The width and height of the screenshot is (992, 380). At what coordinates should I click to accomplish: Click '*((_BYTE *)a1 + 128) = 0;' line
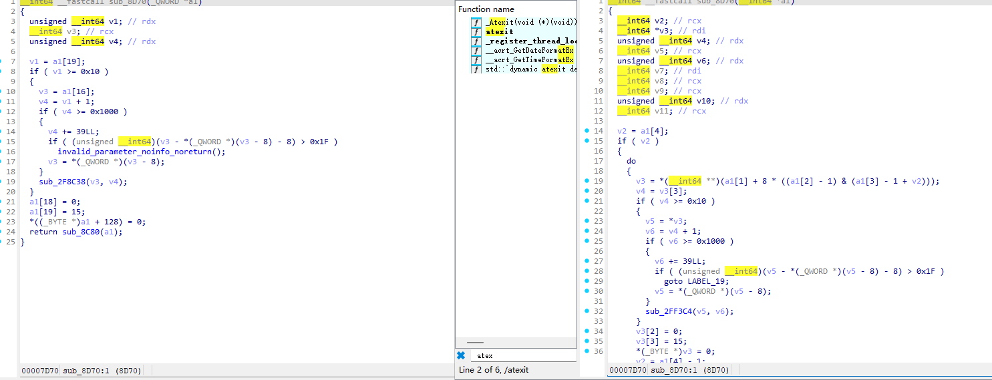tap(88, 222)
